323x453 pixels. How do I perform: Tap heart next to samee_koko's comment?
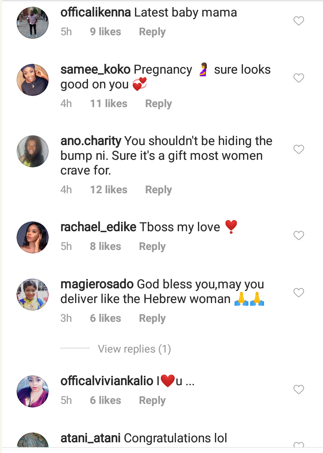point(298,78)
